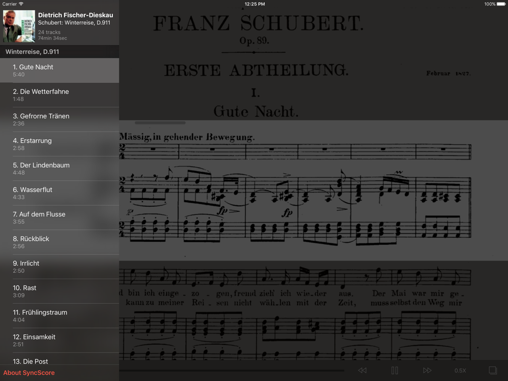Screen dimensions: 508x381
Task: Select track 8. Rückblick
Action: point(59,242)
